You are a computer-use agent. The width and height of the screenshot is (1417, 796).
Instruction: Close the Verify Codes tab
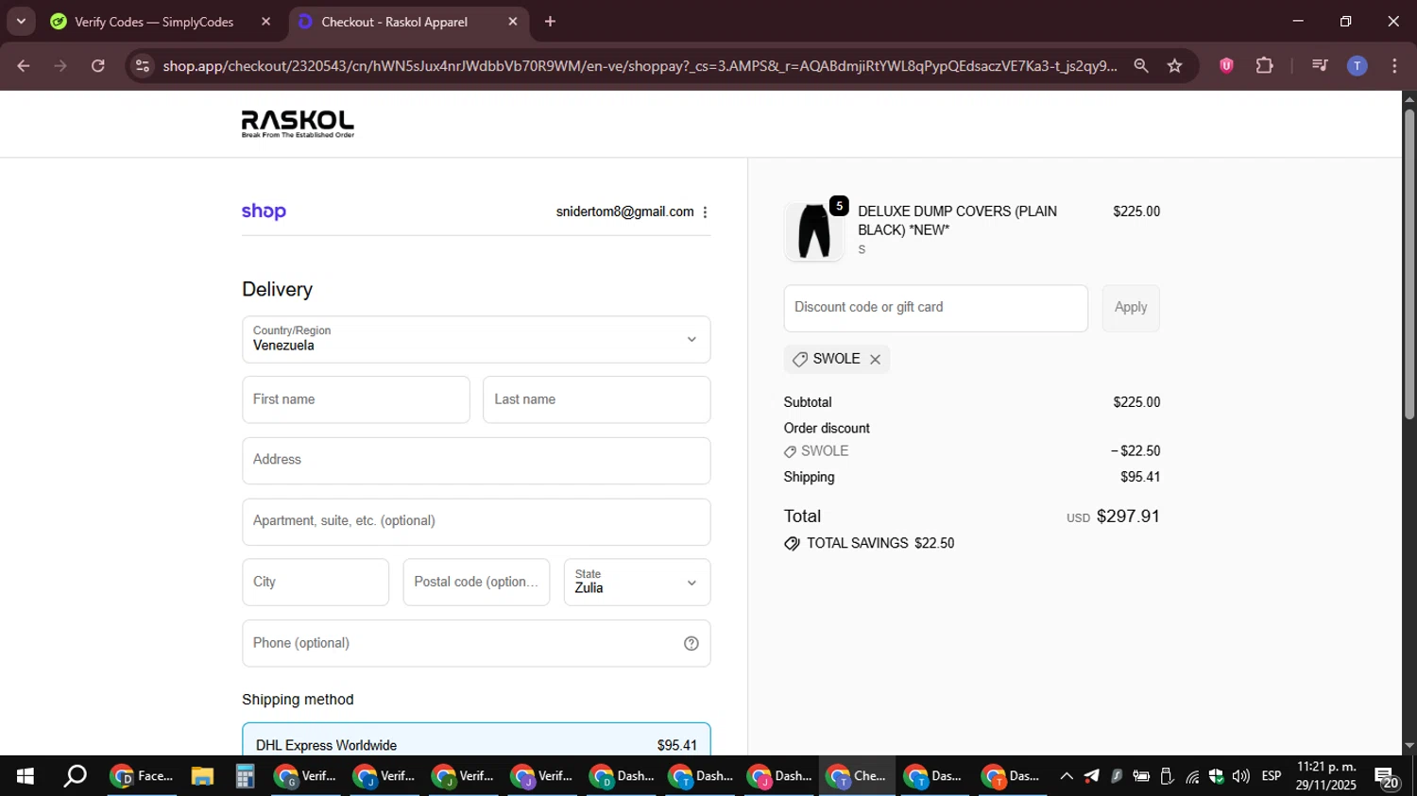265,22
